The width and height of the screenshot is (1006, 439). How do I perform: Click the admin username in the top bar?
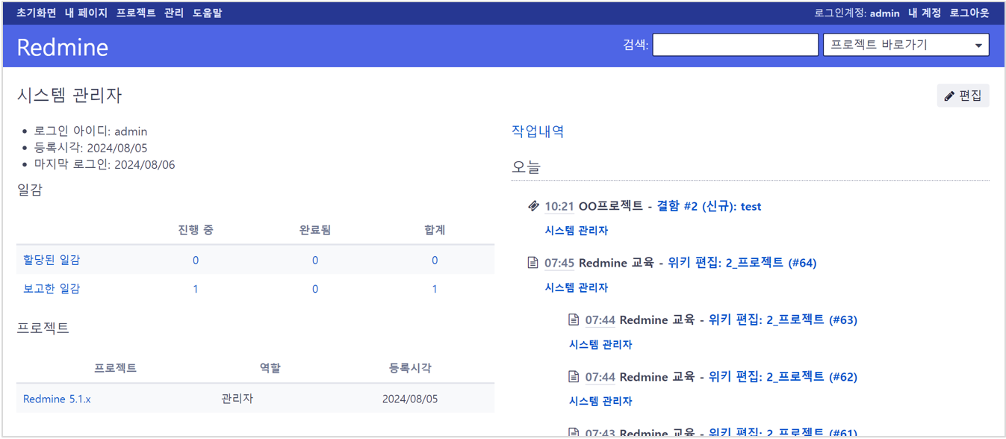coord(885,13)
